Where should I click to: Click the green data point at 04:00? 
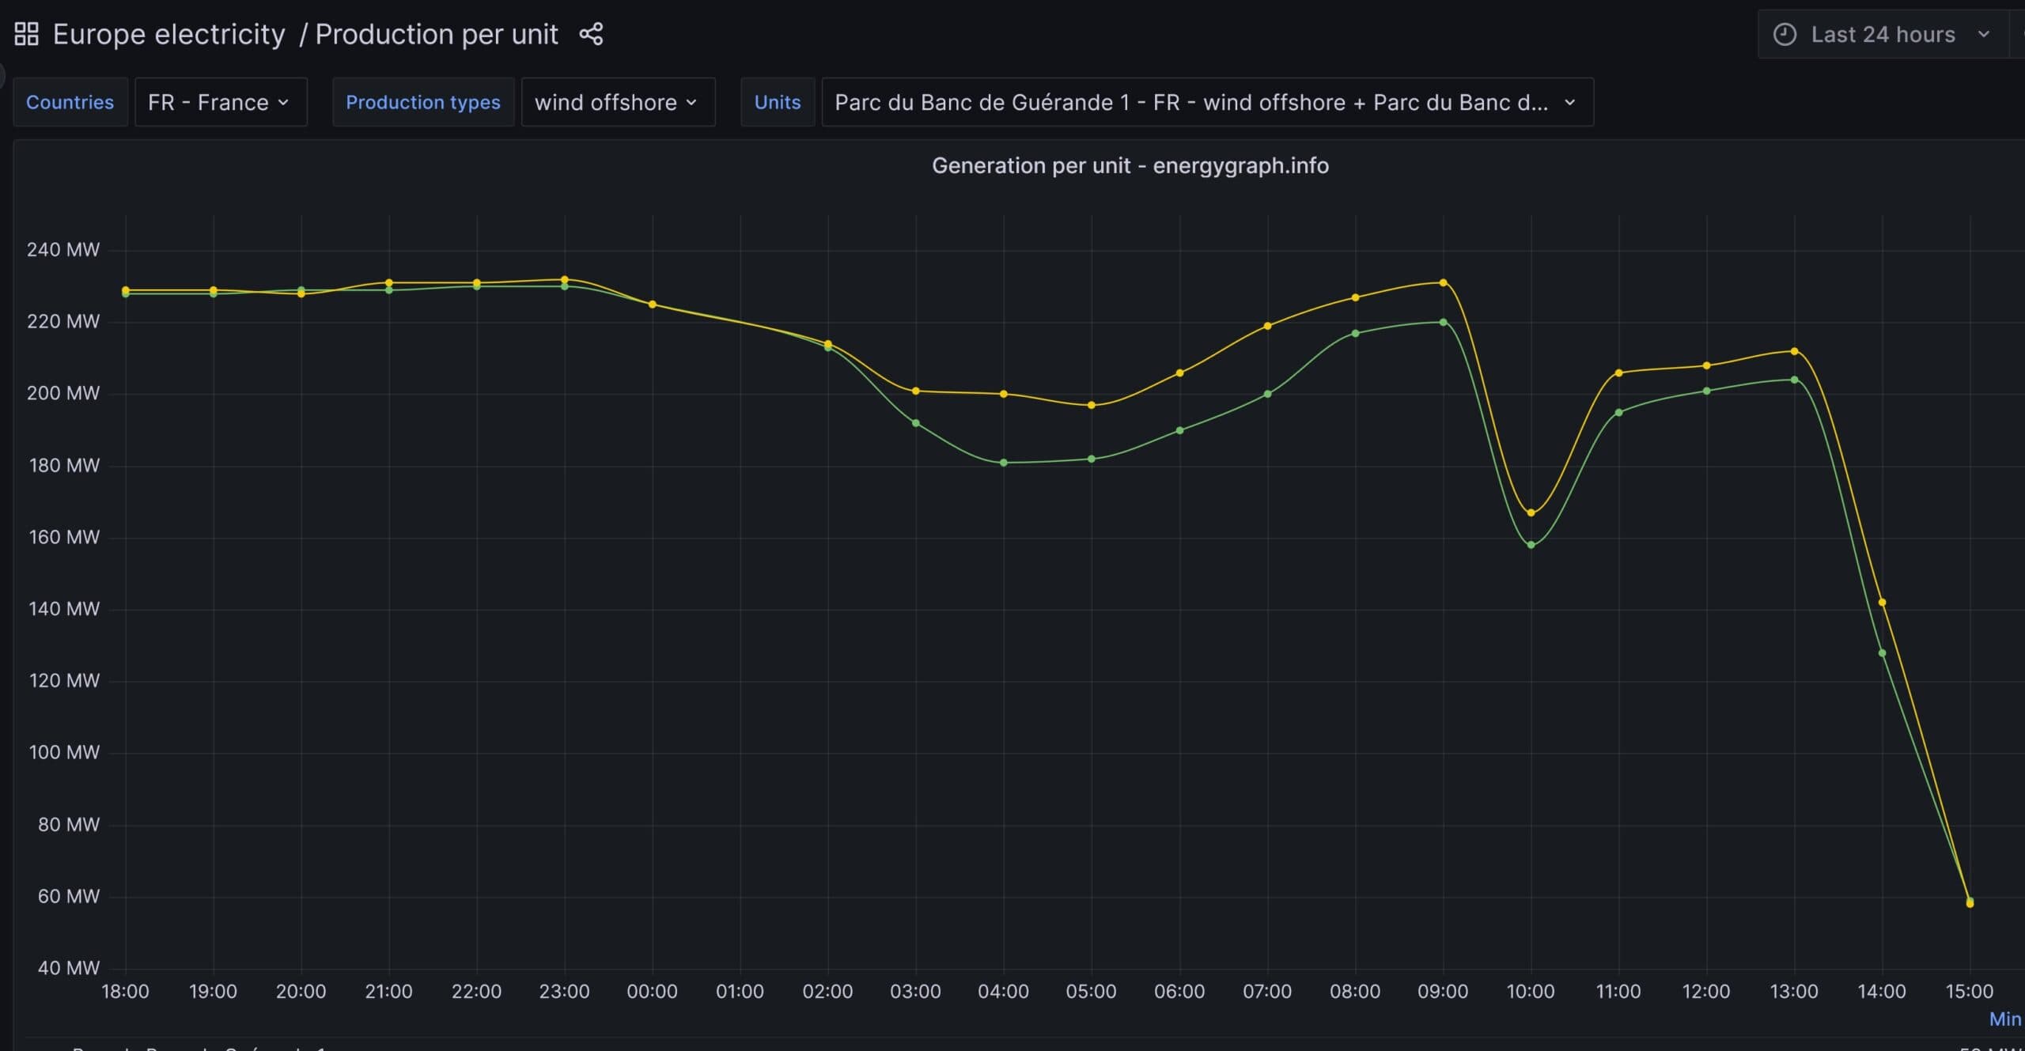click(1004, 463)
